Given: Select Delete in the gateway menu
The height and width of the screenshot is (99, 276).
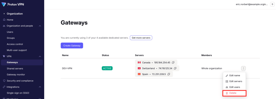Looking at the screenshot, I should tap(234, 93).
